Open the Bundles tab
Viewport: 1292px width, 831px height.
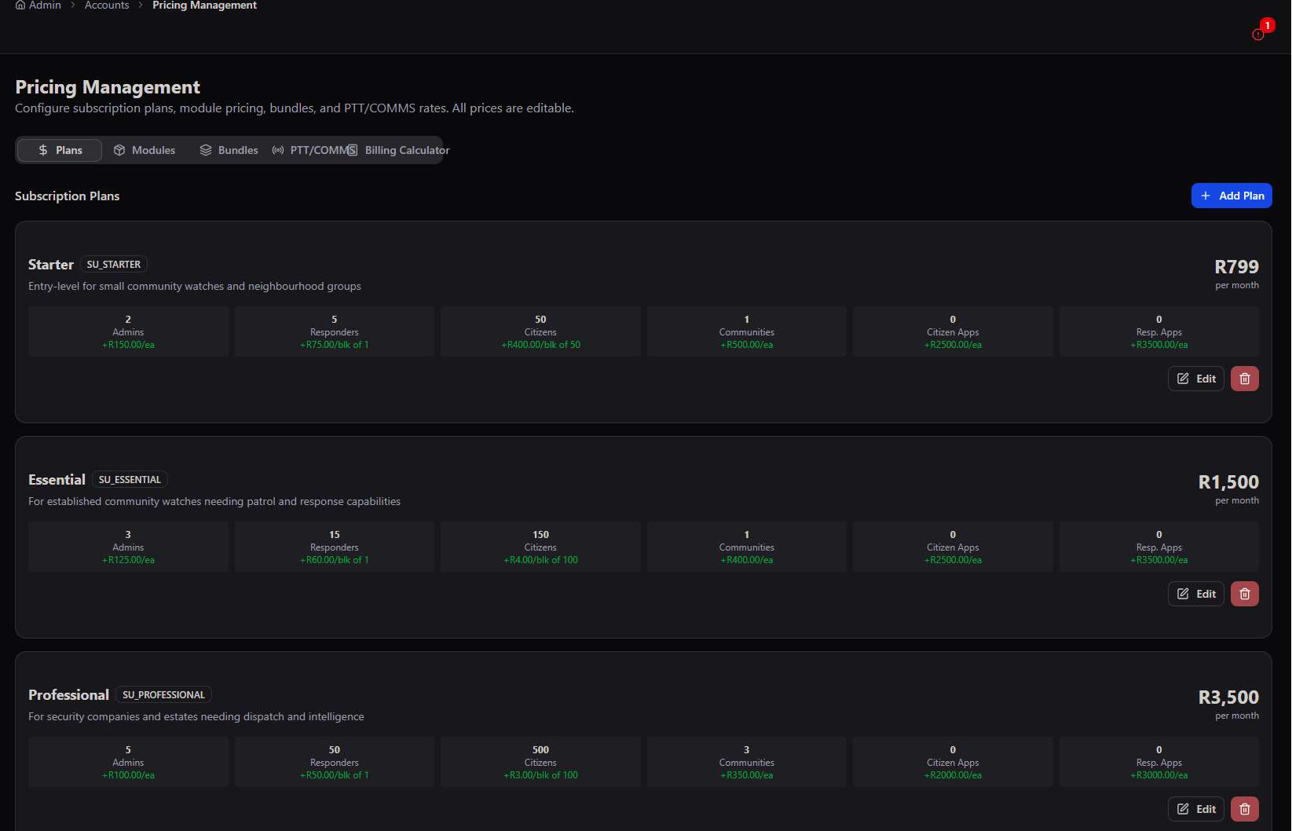229,150
